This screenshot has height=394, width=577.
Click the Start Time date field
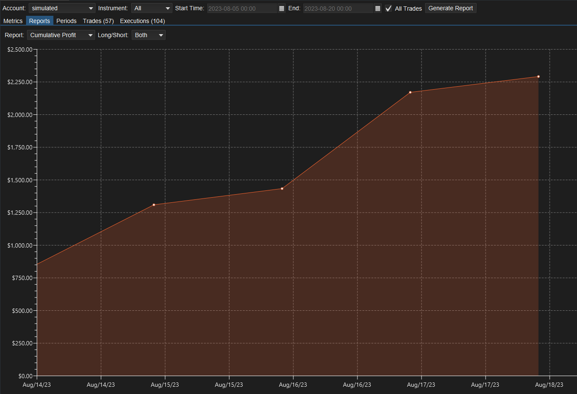click(242, 9)
